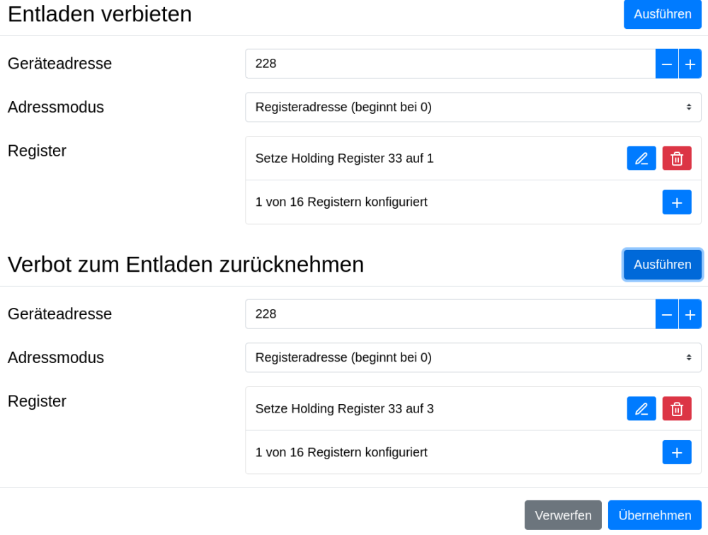The image size is (708, 535).
Task: Edit the 'Holding Register 33 auf 3' entry
Action: pyautogui.click(x=641, y=409)
